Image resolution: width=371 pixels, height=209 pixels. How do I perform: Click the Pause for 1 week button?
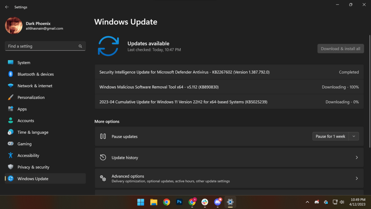[x=330, y=136]
